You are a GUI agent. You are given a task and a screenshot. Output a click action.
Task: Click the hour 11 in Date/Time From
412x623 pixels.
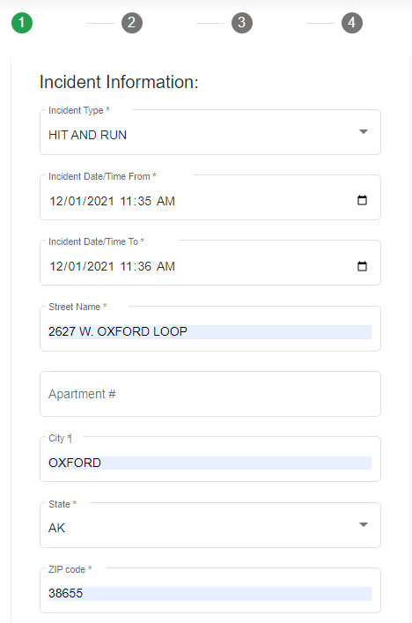point(126,201)
